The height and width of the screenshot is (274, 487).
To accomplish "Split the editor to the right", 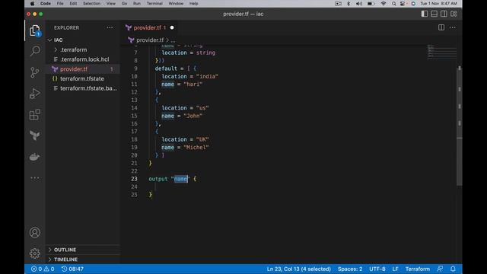I will [441, 27].
